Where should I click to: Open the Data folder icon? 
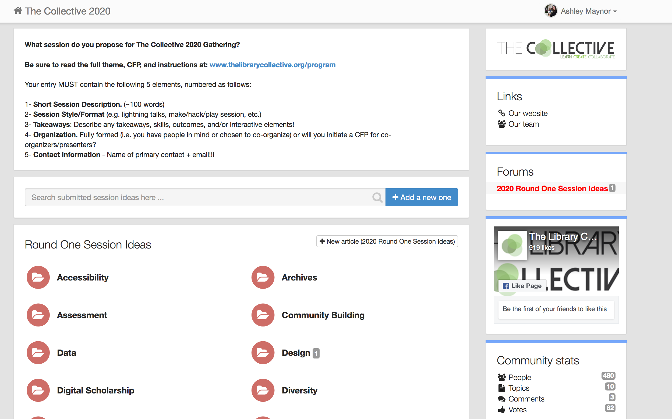pyautogui.click(x=38, y=353)
